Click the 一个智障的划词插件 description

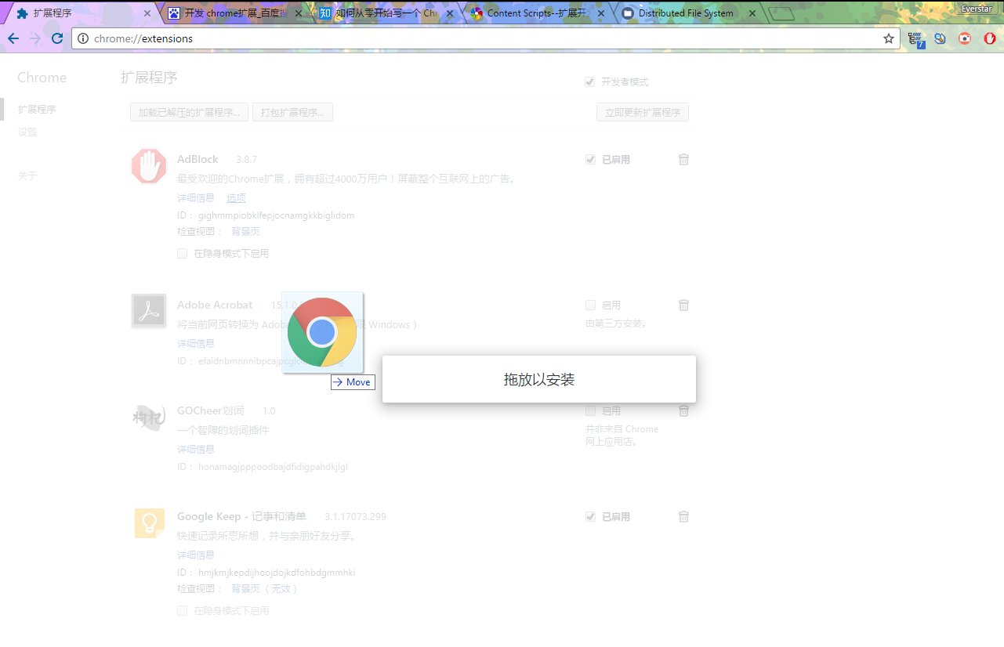[x=223, y=430]
